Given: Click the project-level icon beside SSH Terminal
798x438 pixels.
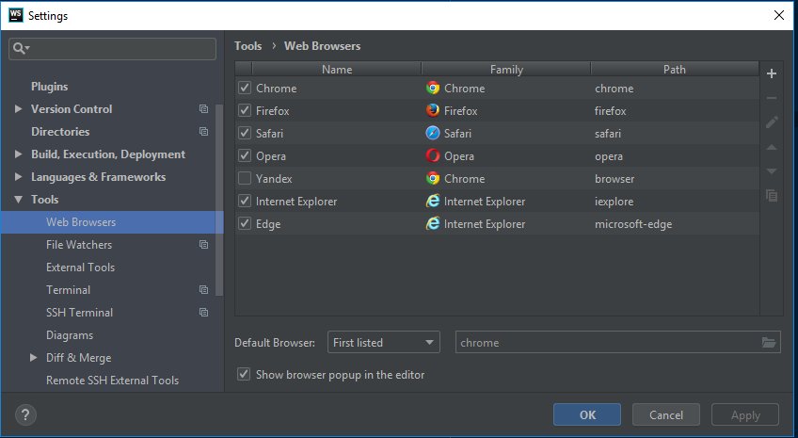Looking at the screenshot, I should [203, 312].
